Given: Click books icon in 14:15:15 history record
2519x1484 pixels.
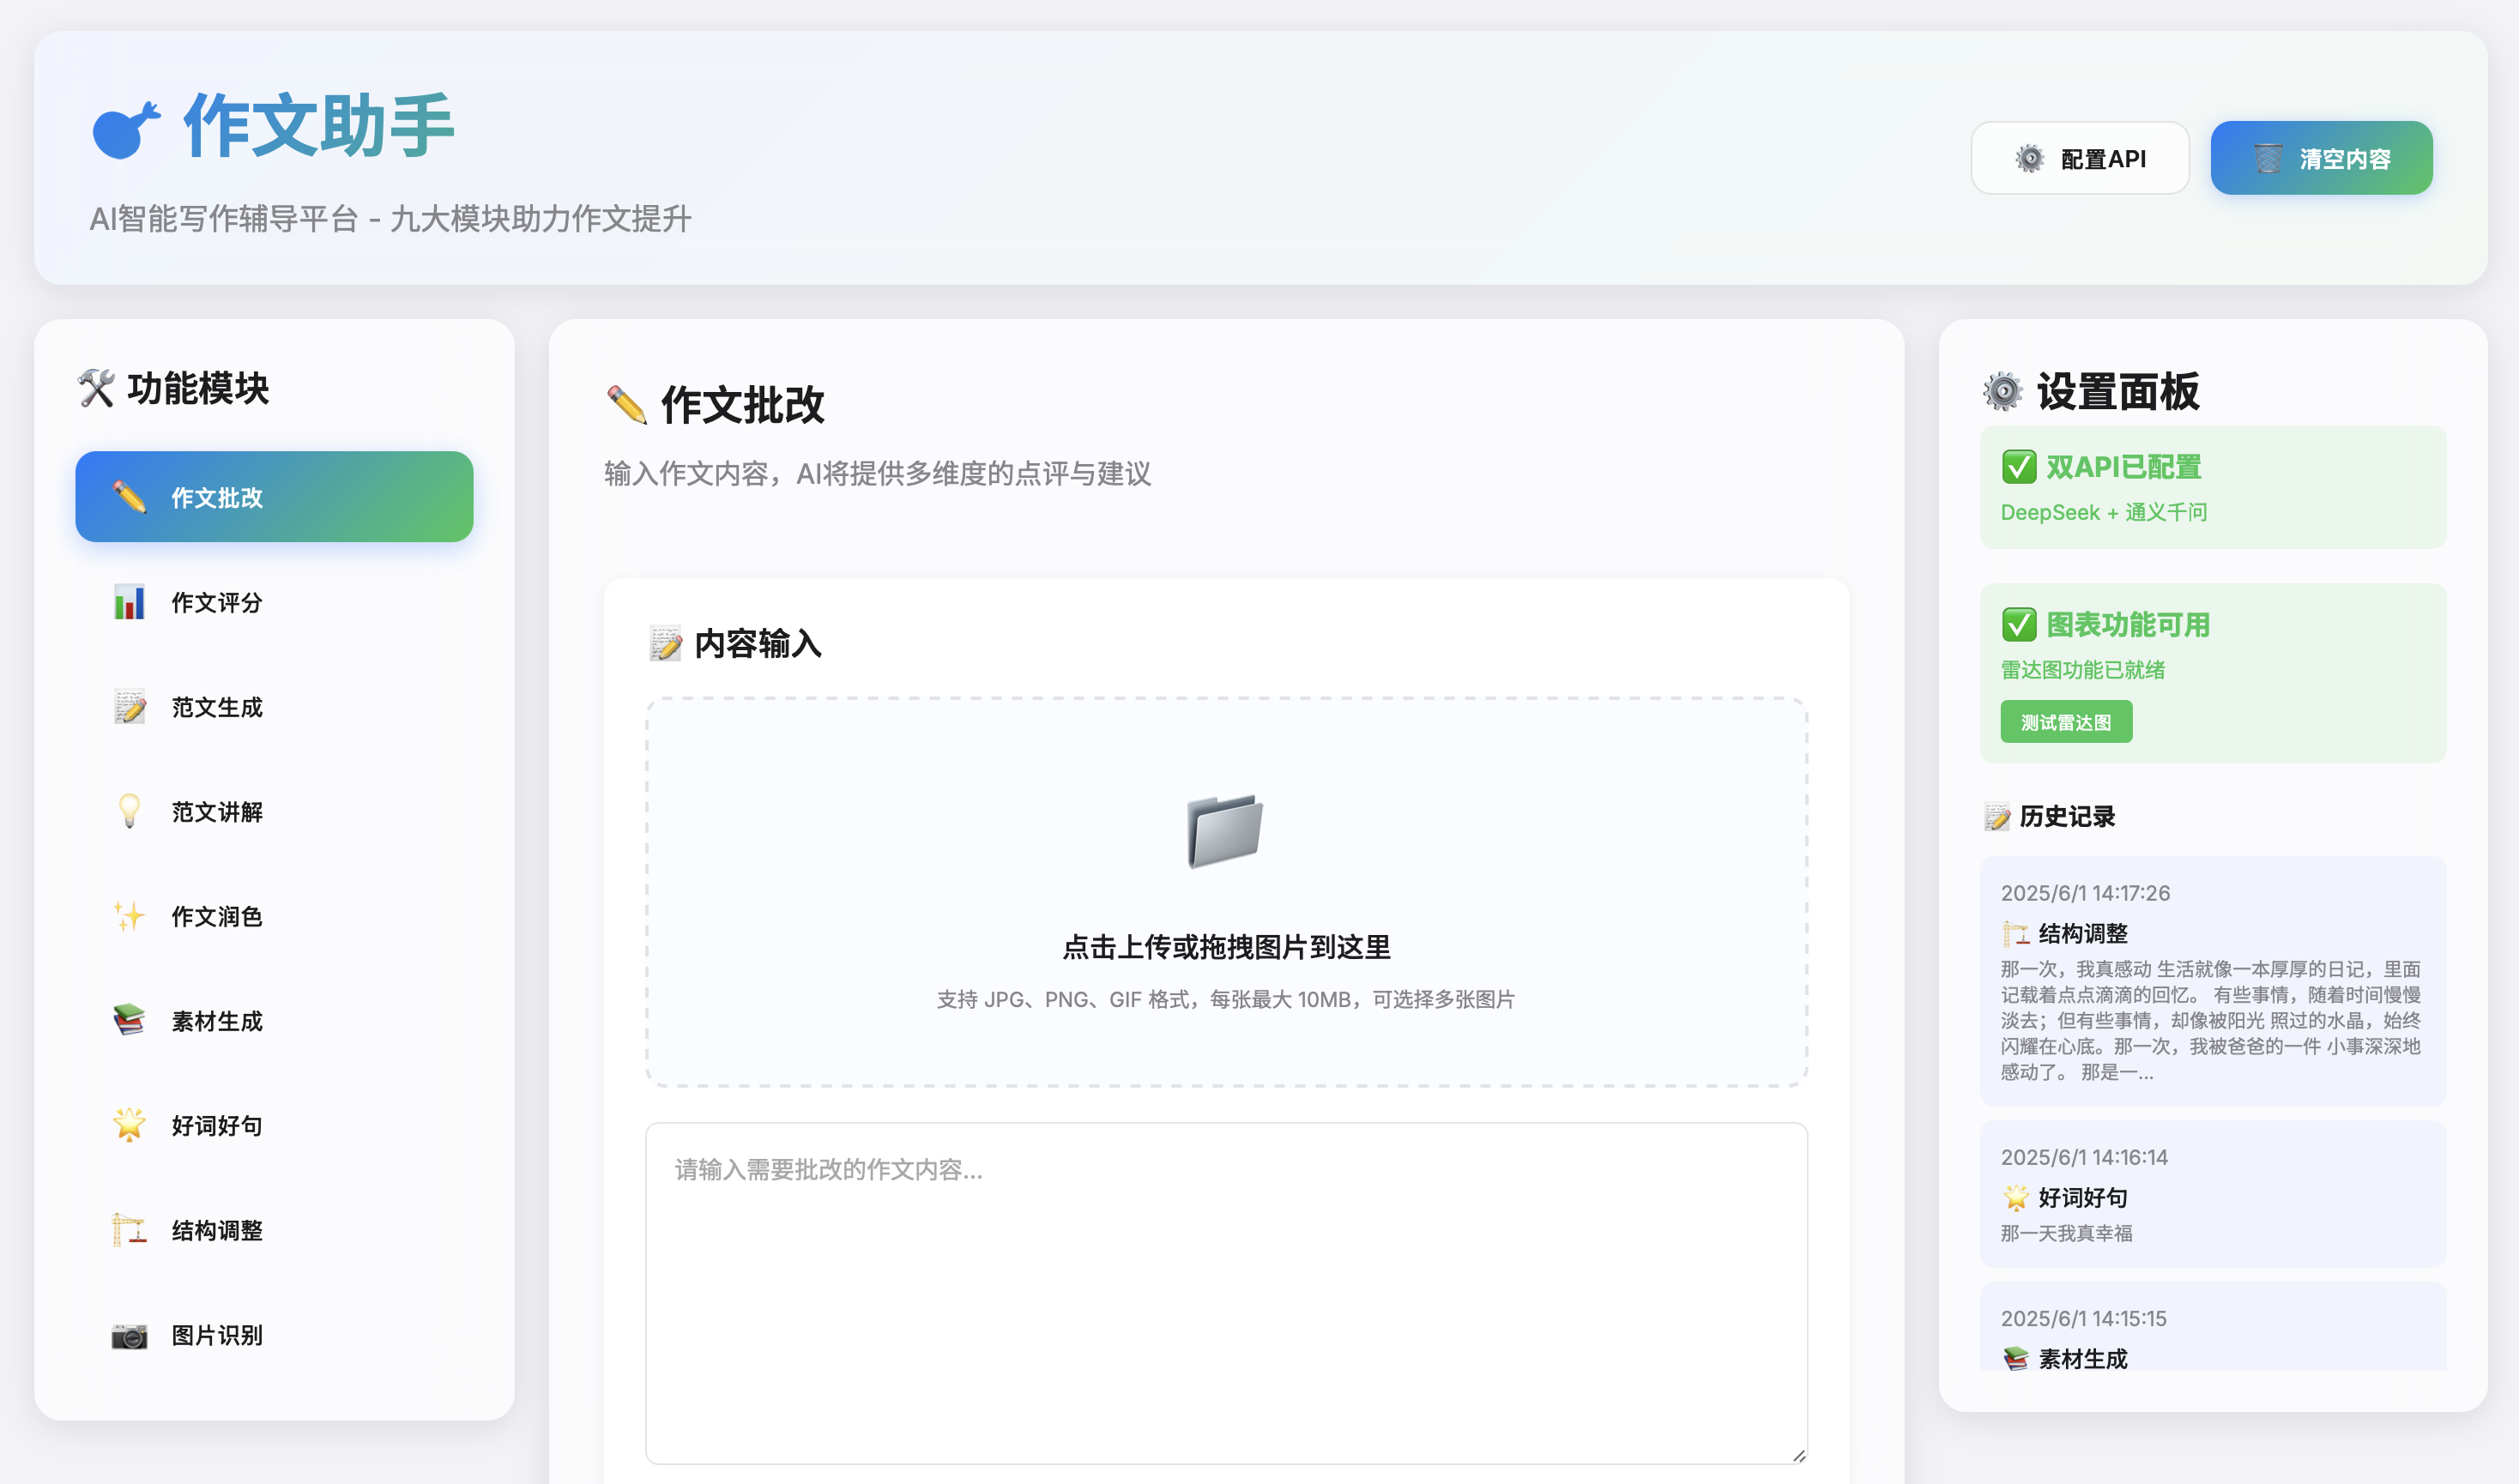Looking at the screenshot, I should 2015,1358.
